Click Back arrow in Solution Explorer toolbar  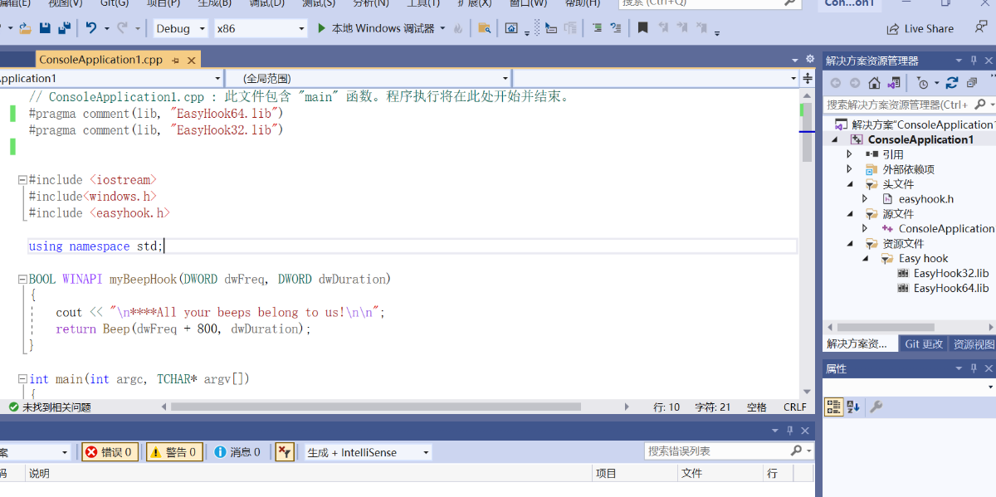[x=835, y=83]
